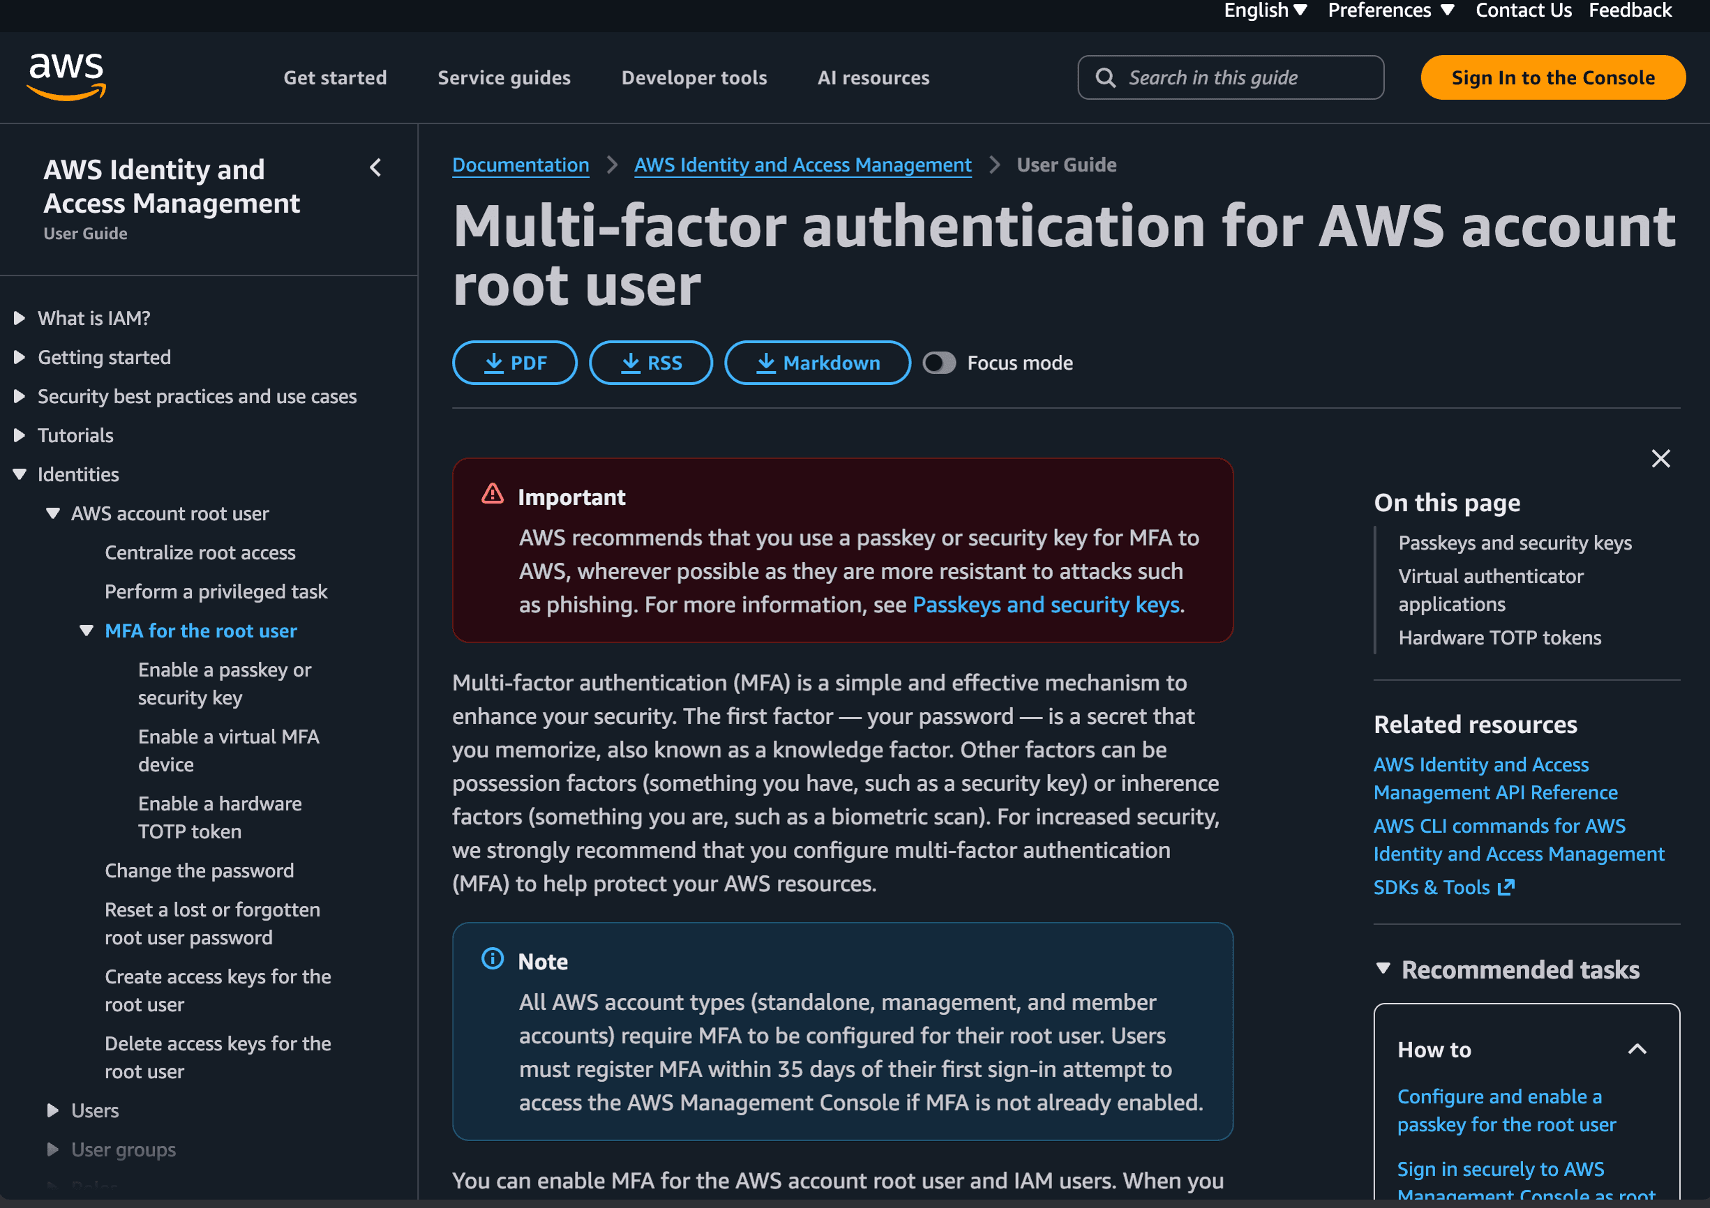Close the On this page panel

[x=1660, y=458]
